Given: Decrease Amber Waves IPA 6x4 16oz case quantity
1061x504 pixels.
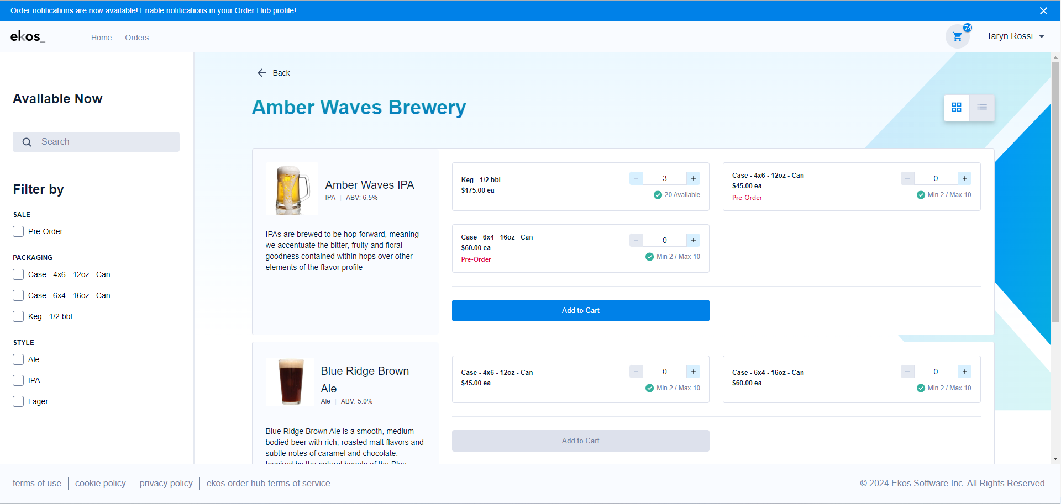Looking at the screenshot, I should (636, 240).
